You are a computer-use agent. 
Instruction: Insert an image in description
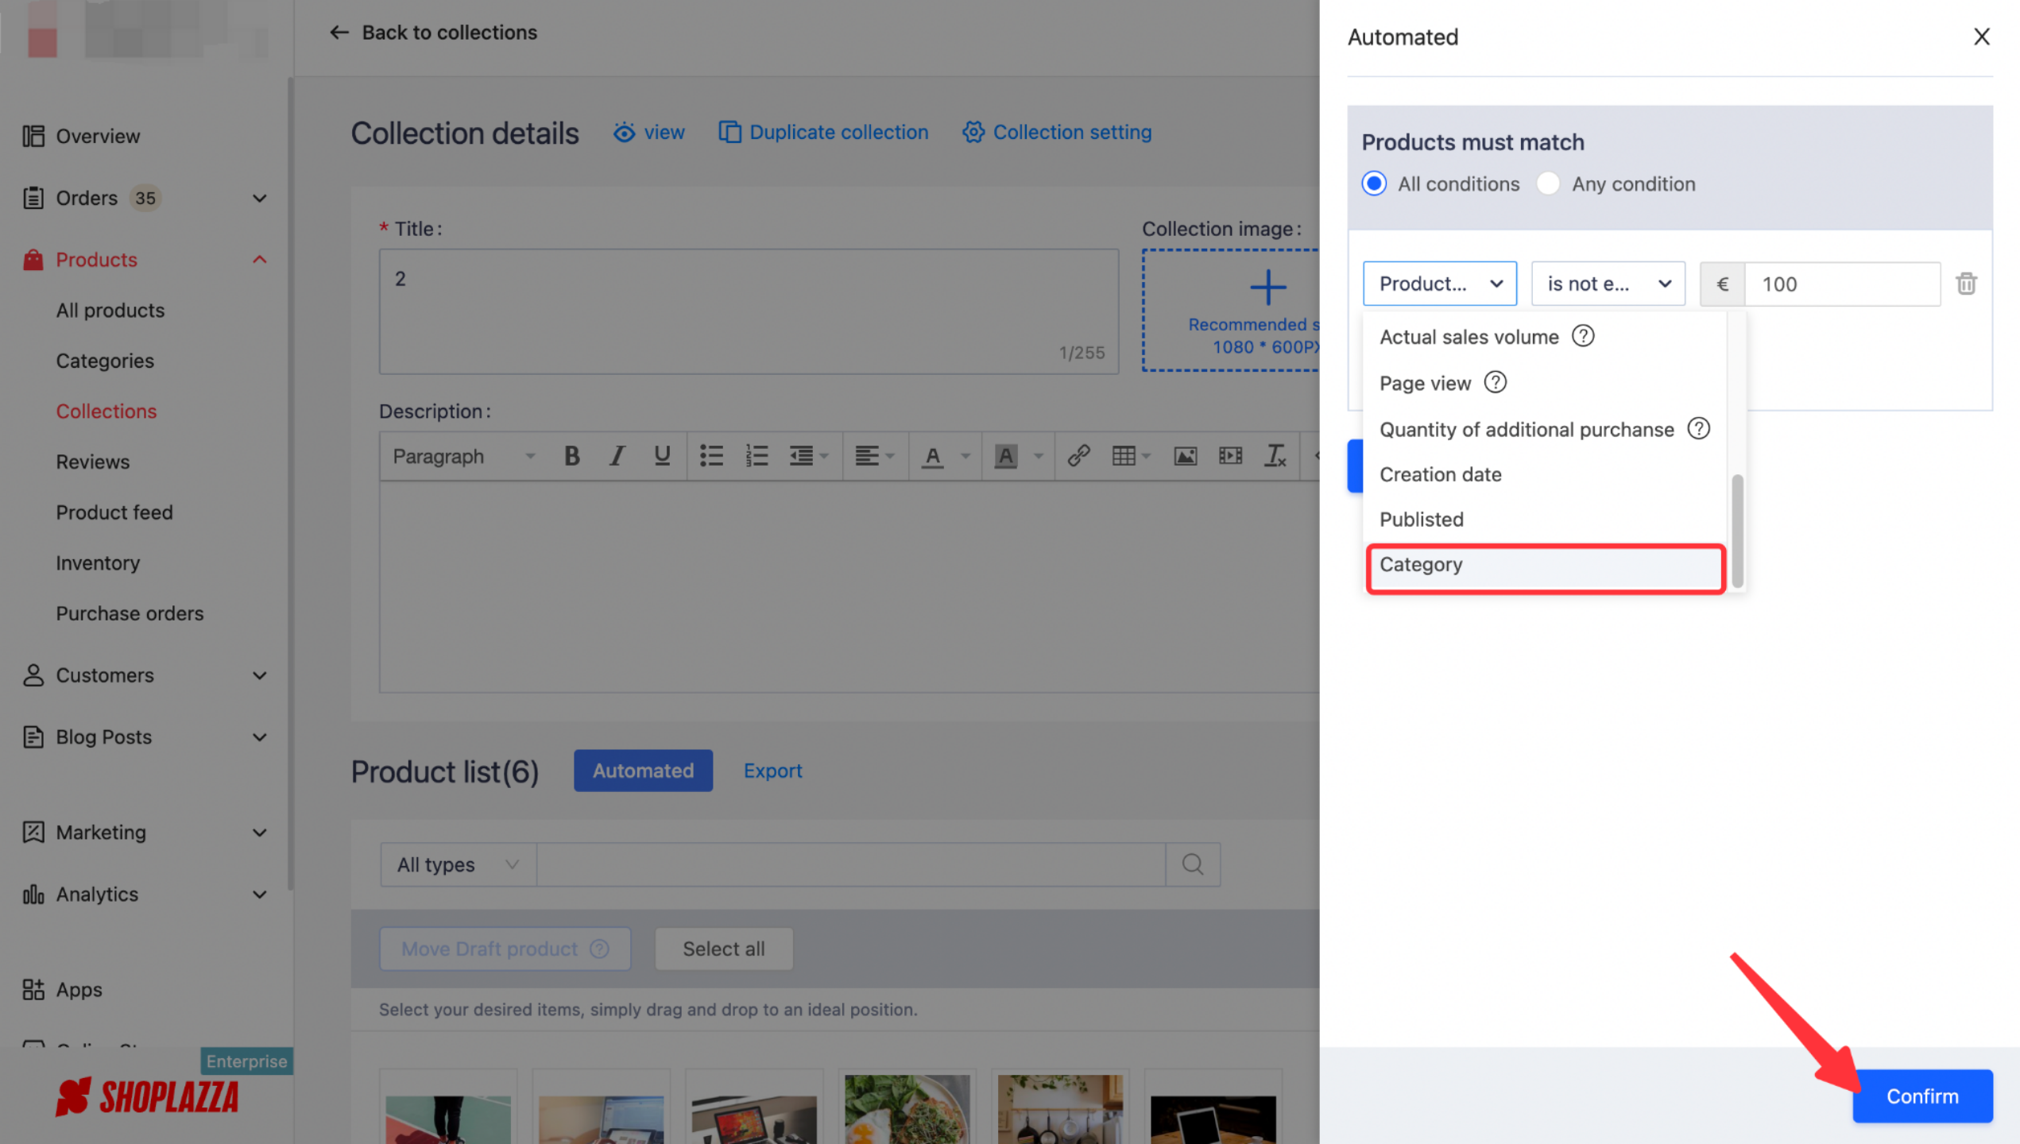1185,456
